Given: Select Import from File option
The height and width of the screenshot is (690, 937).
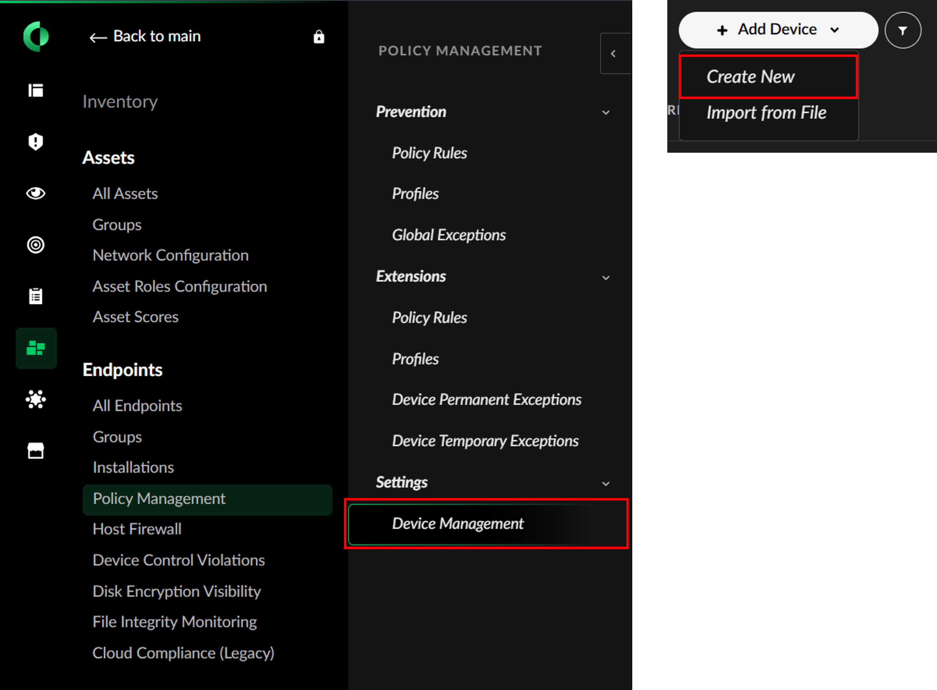Looking at the screenshot, I should point(766,113).
